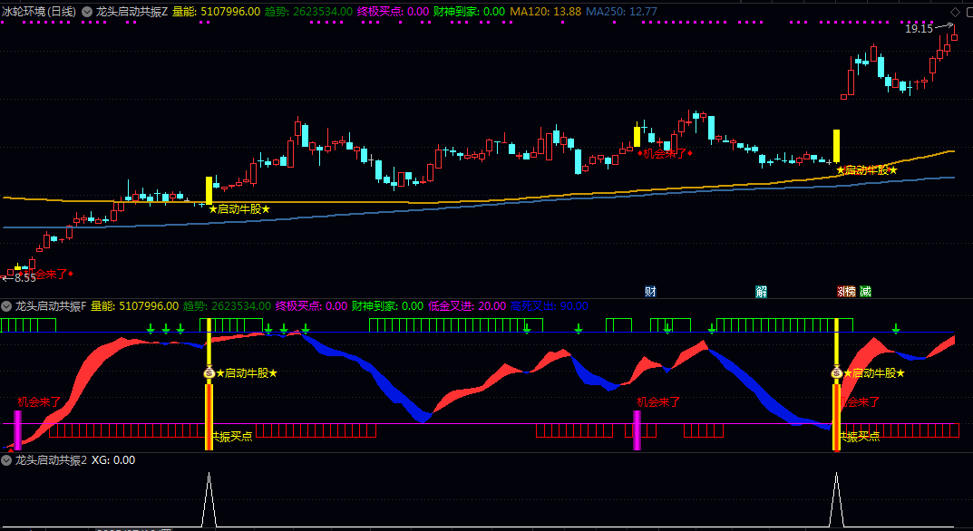Expand the 龙头启动共振Z indicator dropdown
The image size is (973, 531).
(x=87, y=12)
